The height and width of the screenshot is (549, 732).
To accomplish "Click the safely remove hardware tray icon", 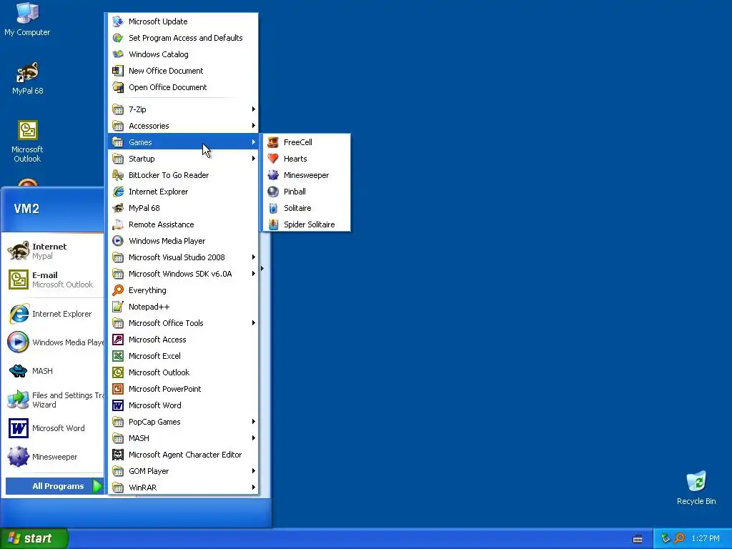I will click(666, 538).
